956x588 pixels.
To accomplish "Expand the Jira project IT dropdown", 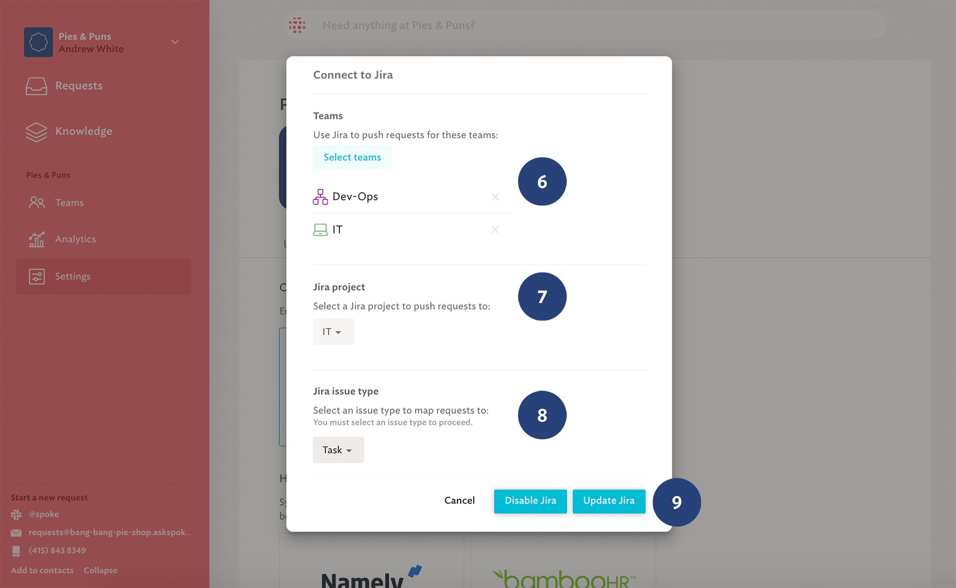I will (x=332, y=332).
